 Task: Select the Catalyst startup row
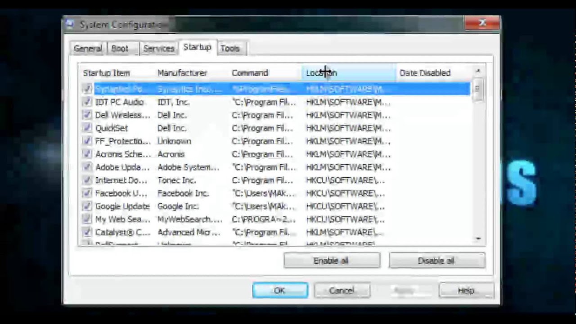click(x=275, y=233)
